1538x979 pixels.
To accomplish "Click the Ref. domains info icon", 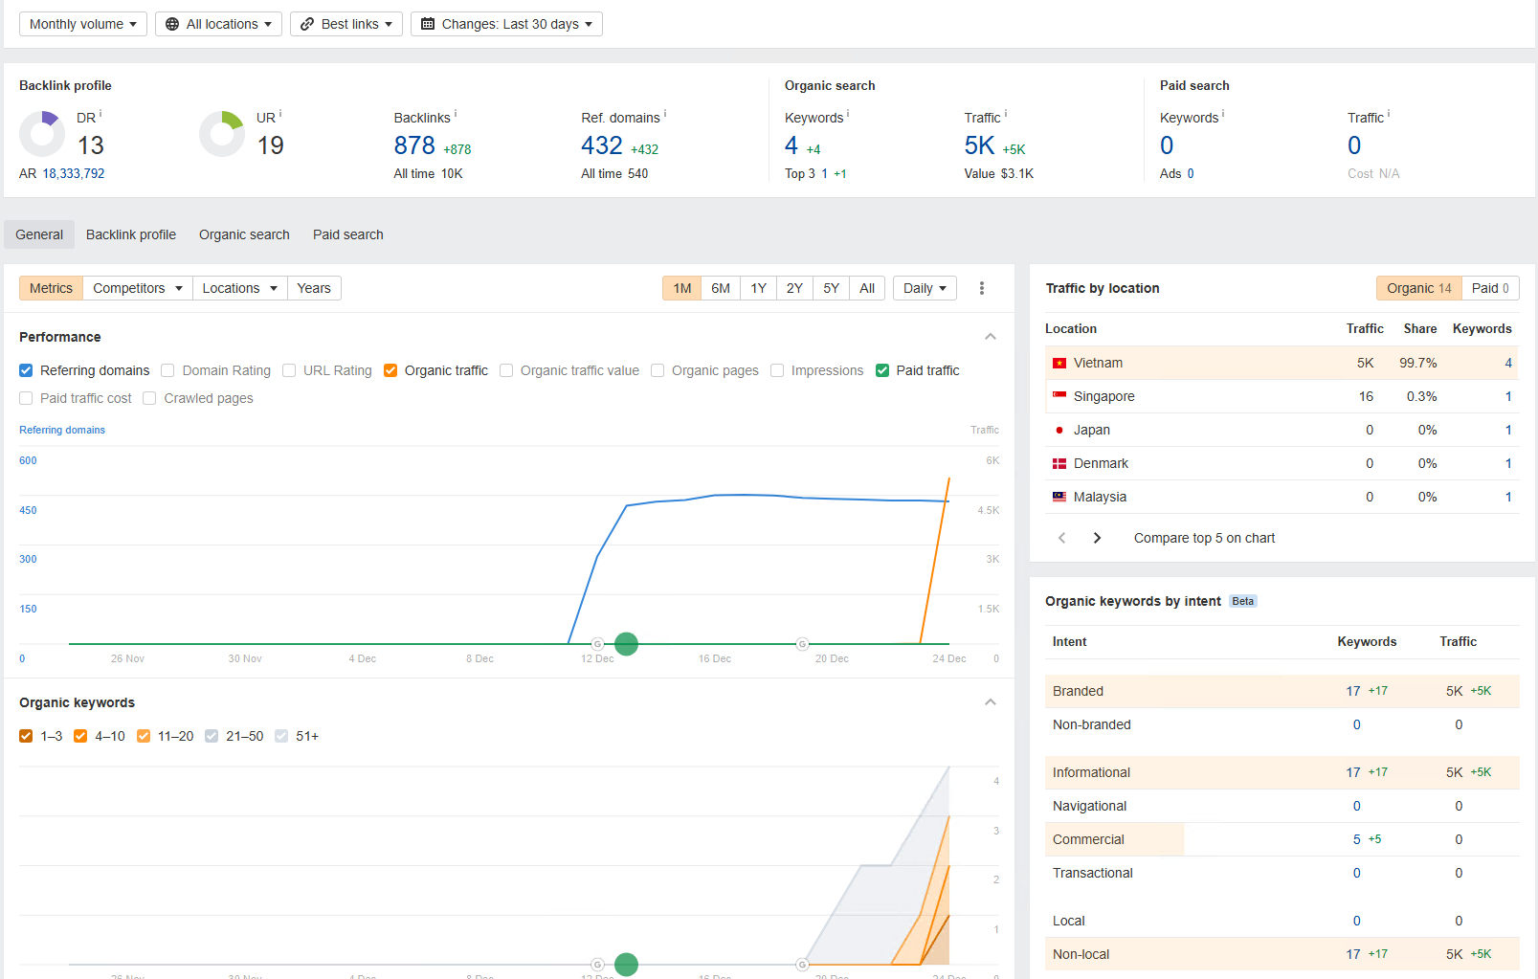I will (665, 113).
